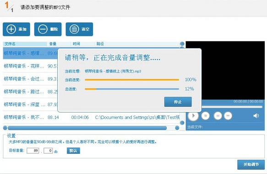Click the stop playback button in player

tap(206, 116)
